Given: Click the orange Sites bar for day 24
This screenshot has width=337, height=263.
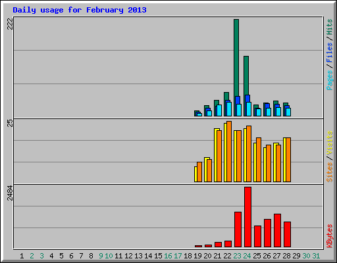Looking at the screenshot, I should click(249, 154).
